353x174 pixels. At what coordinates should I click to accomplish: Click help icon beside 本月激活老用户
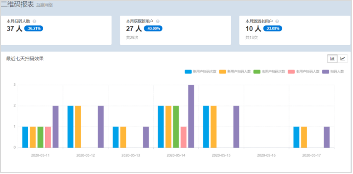pos(277,21)
